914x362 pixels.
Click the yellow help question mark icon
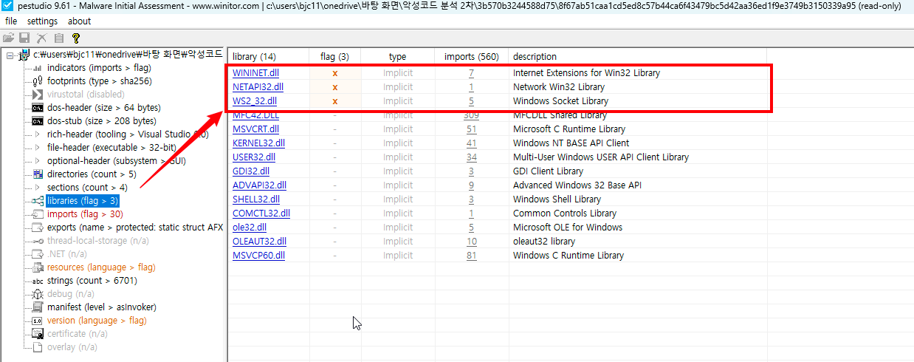[76, 38]
